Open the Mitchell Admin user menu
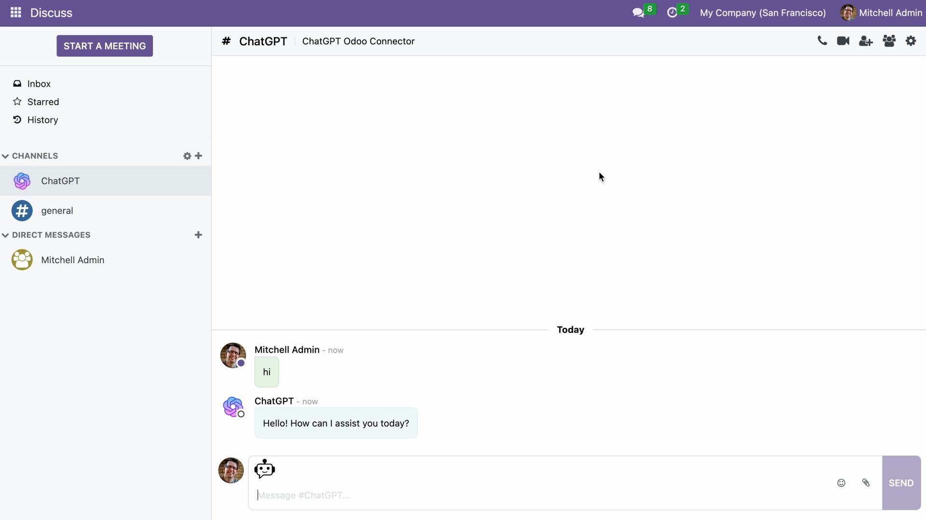This screenshot has width=926, height=520. click(x=881, y=13)
